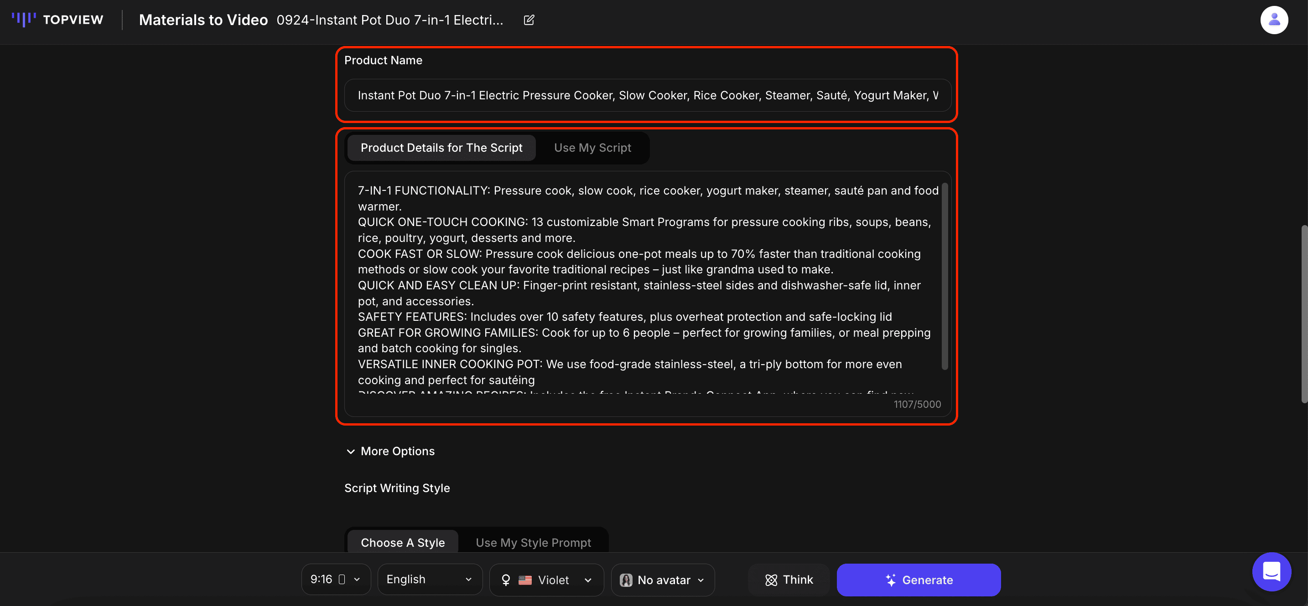Click the TopView logo
The image size is (1308, 606).
(57, 20)
